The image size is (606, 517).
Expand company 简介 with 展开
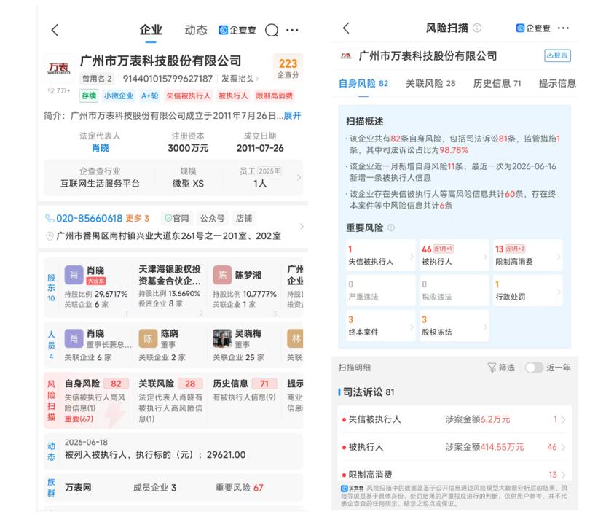pyautogui.click(x=292, y=116)
